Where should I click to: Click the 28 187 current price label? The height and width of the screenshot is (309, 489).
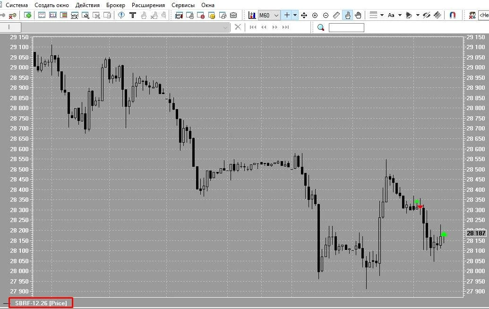point(476,233)
